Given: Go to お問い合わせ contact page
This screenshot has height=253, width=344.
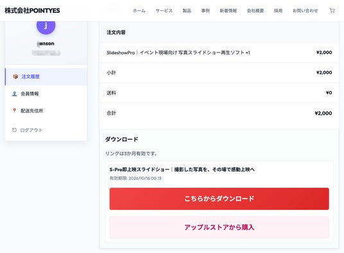Looking at the screenshot, I should 305,10.
